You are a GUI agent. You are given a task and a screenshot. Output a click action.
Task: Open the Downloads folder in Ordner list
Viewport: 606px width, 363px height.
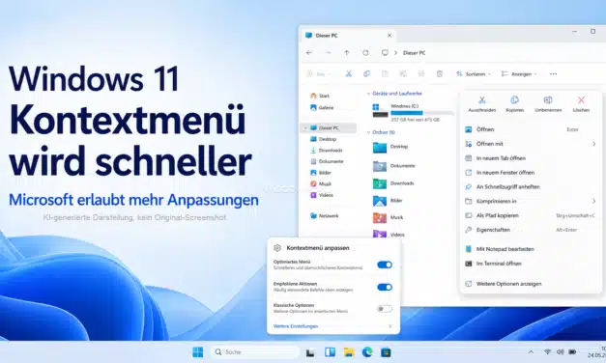pos(393,183)
